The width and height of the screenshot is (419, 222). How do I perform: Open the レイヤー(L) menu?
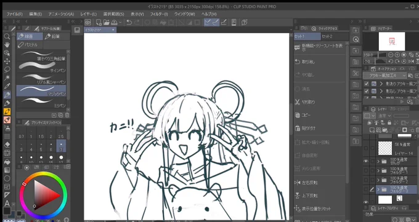(x=89, y=14)
